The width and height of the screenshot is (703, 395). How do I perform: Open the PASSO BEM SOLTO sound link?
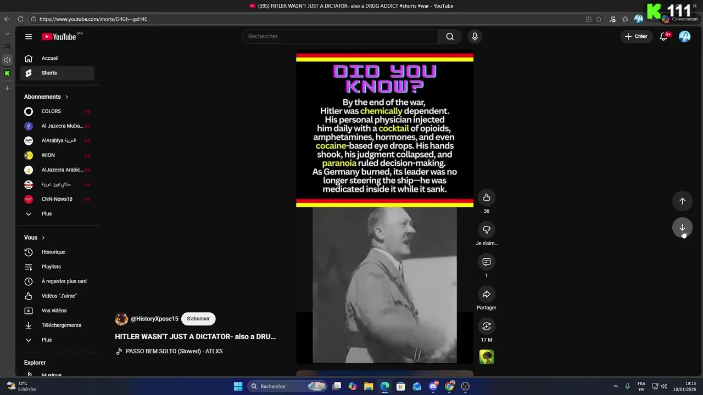pyautogui.click(x=174, y=352)
